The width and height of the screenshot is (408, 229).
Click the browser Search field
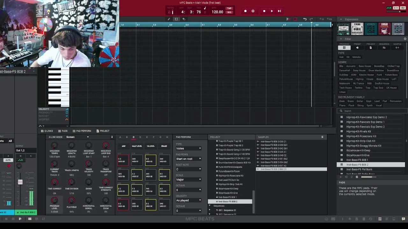[372, 111]
